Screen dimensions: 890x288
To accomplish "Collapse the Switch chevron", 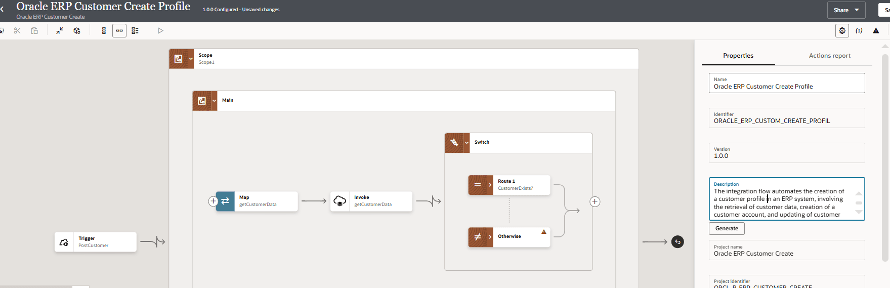I will pos(467,143).
